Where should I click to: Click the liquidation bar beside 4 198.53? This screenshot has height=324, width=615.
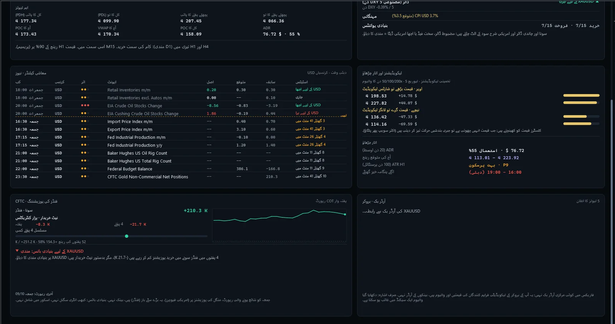point(581,95)
